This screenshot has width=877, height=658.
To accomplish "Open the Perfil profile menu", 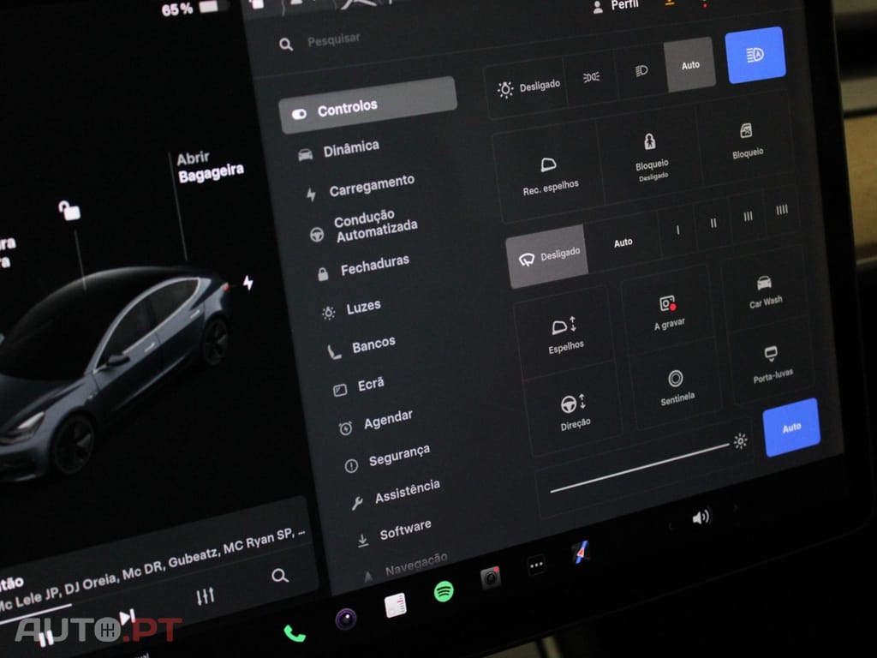I will click(x=615, y=6).
